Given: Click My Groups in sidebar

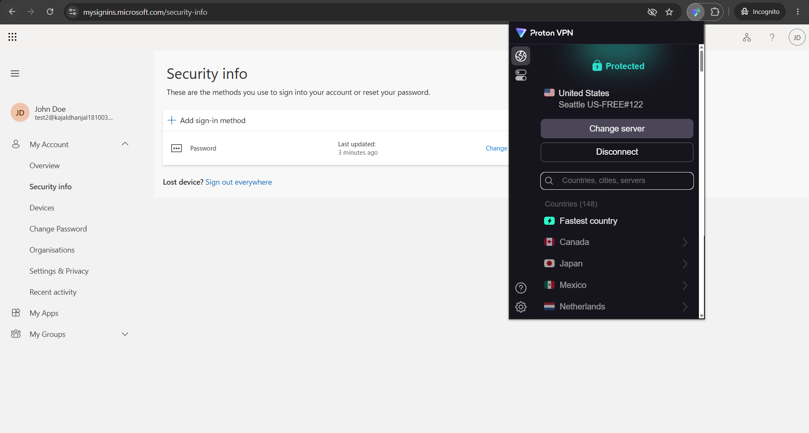Looking at the screenshot, I should 47,334.
